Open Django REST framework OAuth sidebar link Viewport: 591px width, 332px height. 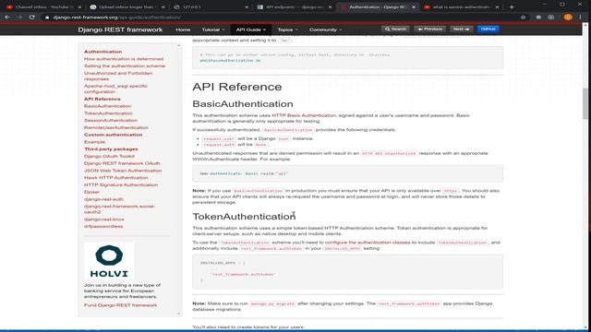pyautogui.click(x=122, y=163)
